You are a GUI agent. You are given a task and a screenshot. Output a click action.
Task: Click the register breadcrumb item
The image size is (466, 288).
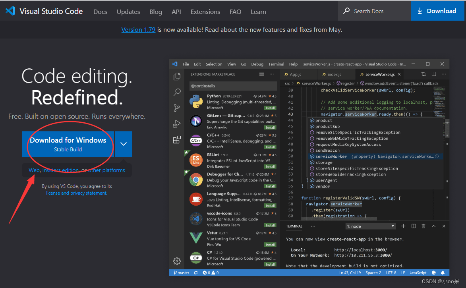tap(346, 83)
